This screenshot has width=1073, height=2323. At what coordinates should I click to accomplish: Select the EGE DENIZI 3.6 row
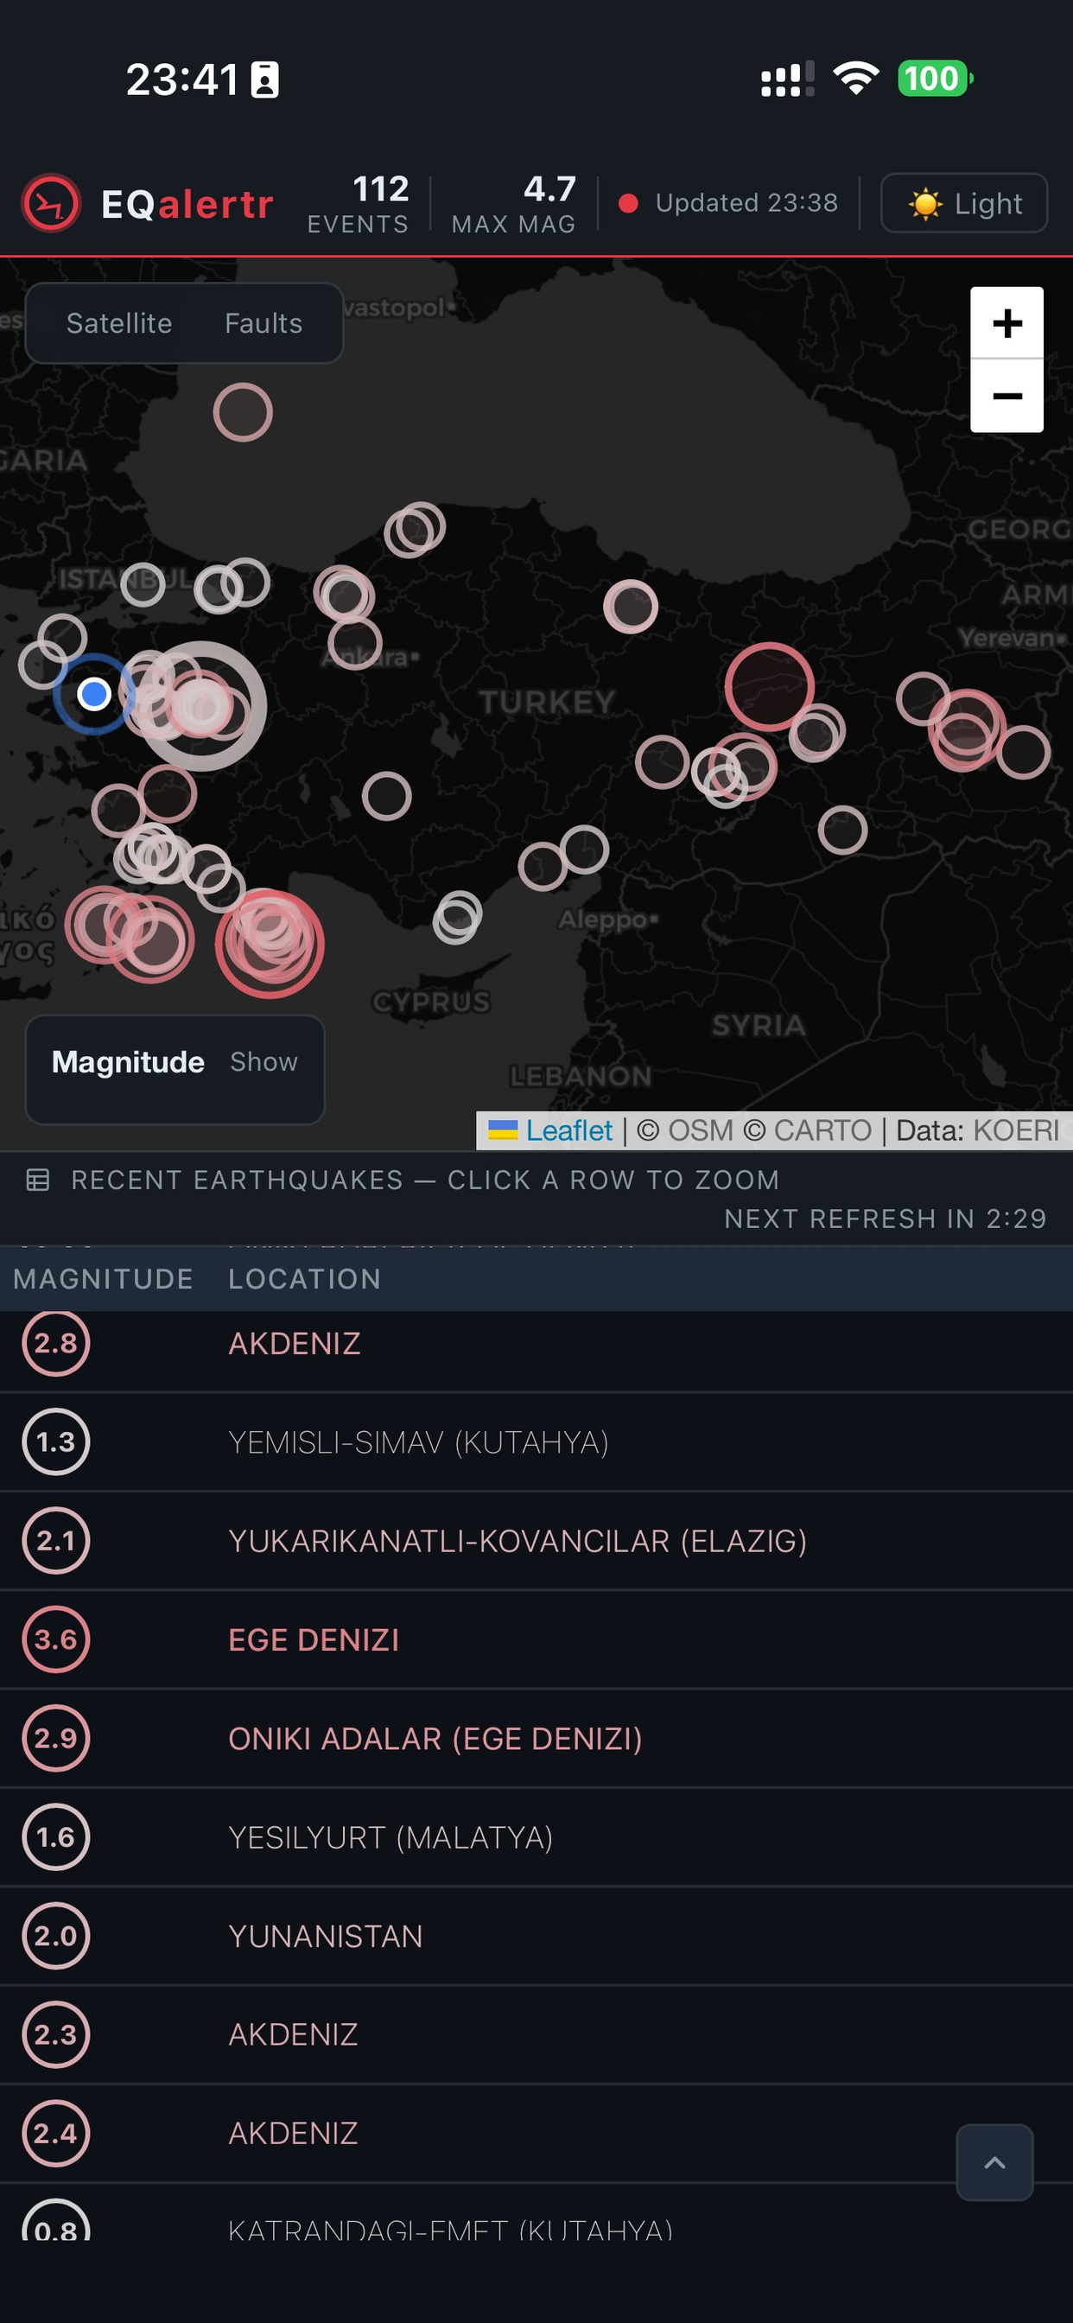[536, 1639]
